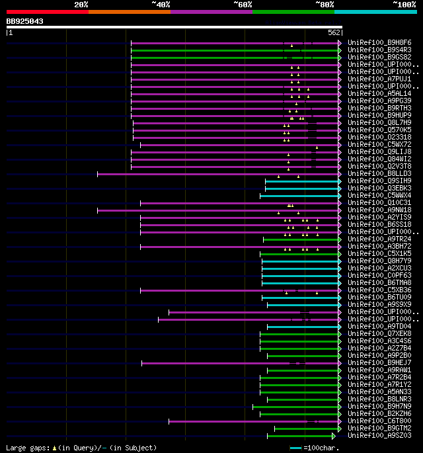Select the UniRef100_B9HEJ7 label

tap(379, 362)
